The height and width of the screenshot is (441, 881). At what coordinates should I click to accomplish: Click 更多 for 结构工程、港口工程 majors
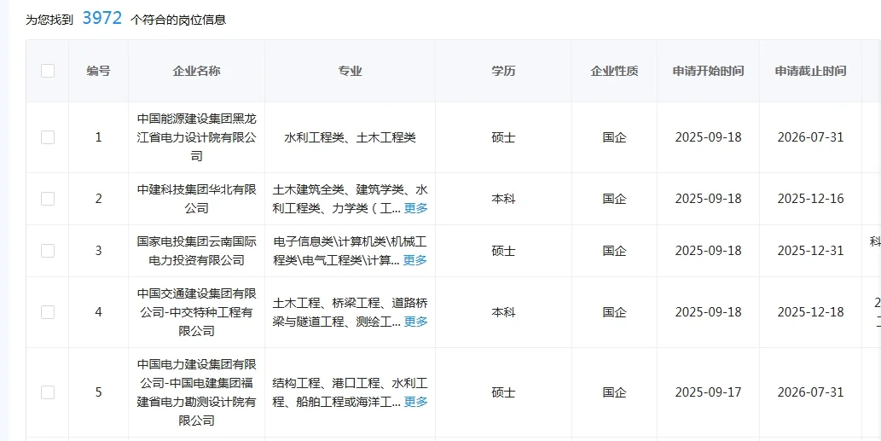[x=416, y=402]
